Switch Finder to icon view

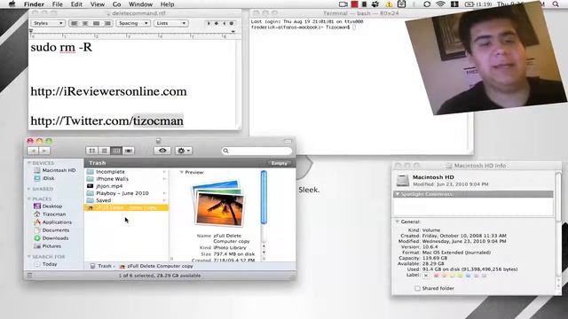tap(92, 151)
